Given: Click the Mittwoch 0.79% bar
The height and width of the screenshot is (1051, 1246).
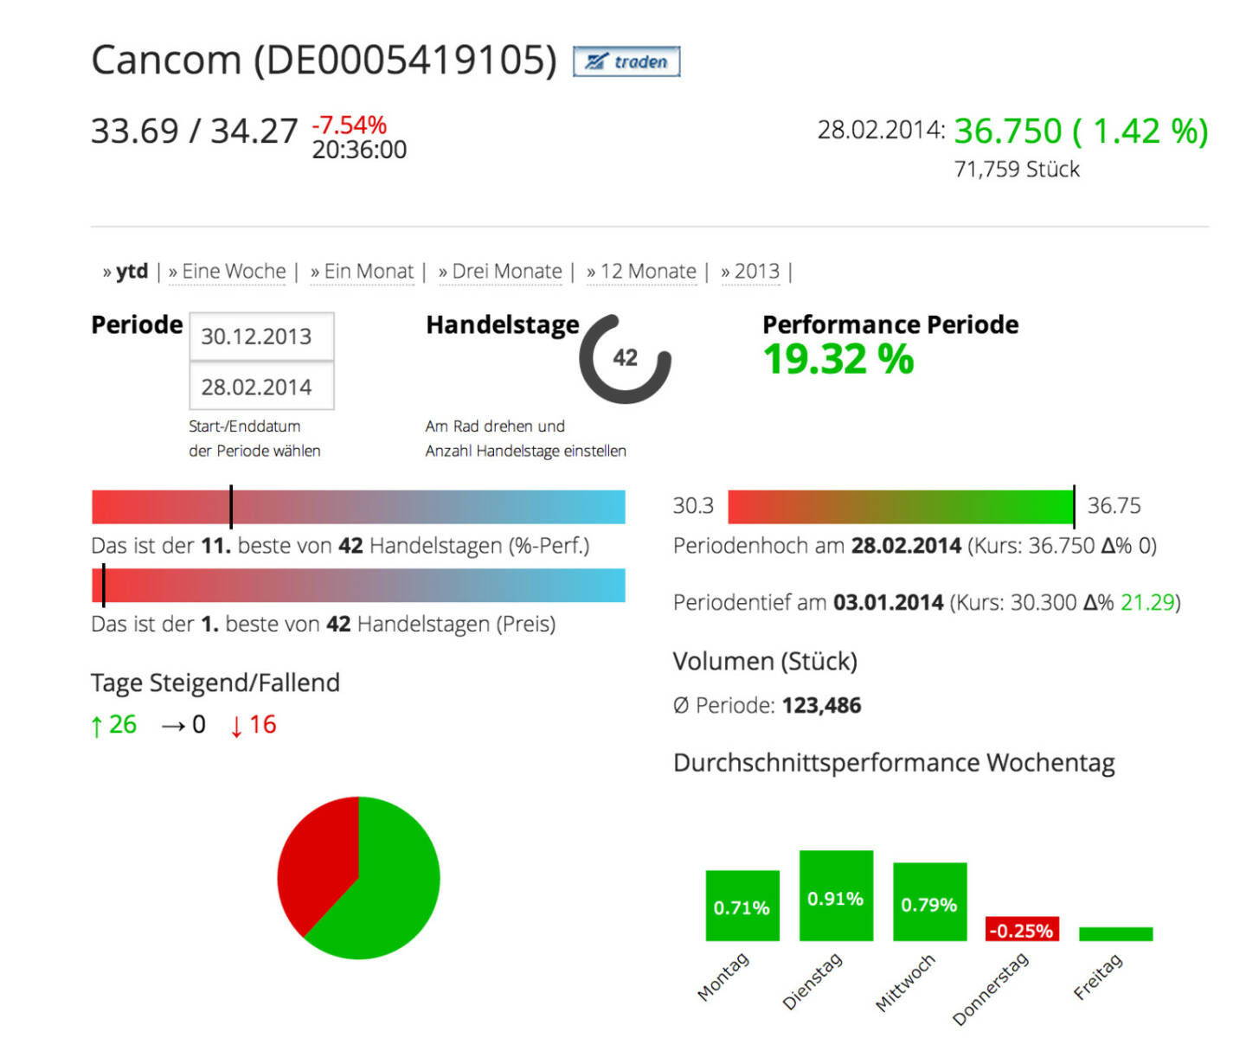Looking at the screenshot, I should pyautogui.click(x=929, y=901).
